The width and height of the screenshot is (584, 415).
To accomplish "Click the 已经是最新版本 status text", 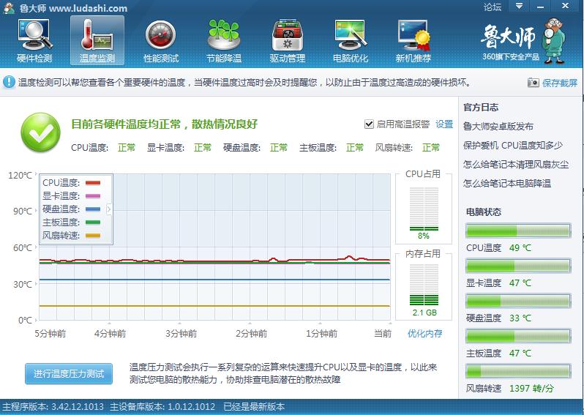I will (x=254, y=407).
